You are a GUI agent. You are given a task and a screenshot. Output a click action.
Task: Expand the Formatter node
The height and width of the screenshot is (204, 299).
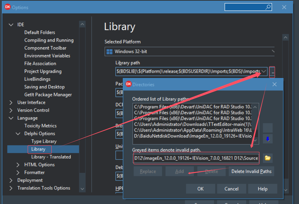pos(18,173)
